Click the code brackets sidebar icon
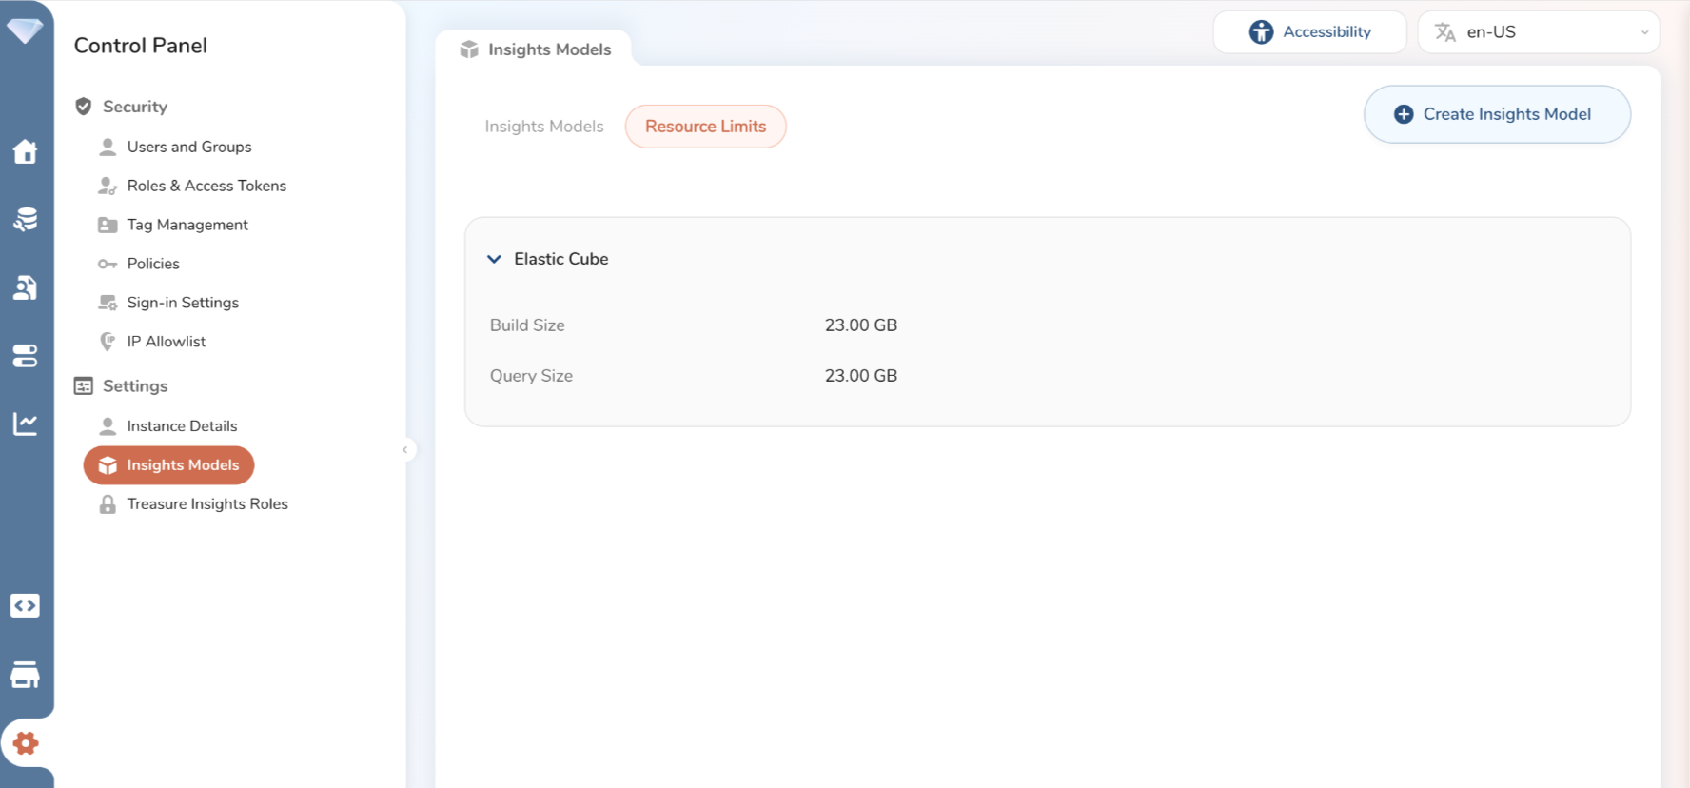The width and height of the screenshot is (1690, 788). point(26,606)
